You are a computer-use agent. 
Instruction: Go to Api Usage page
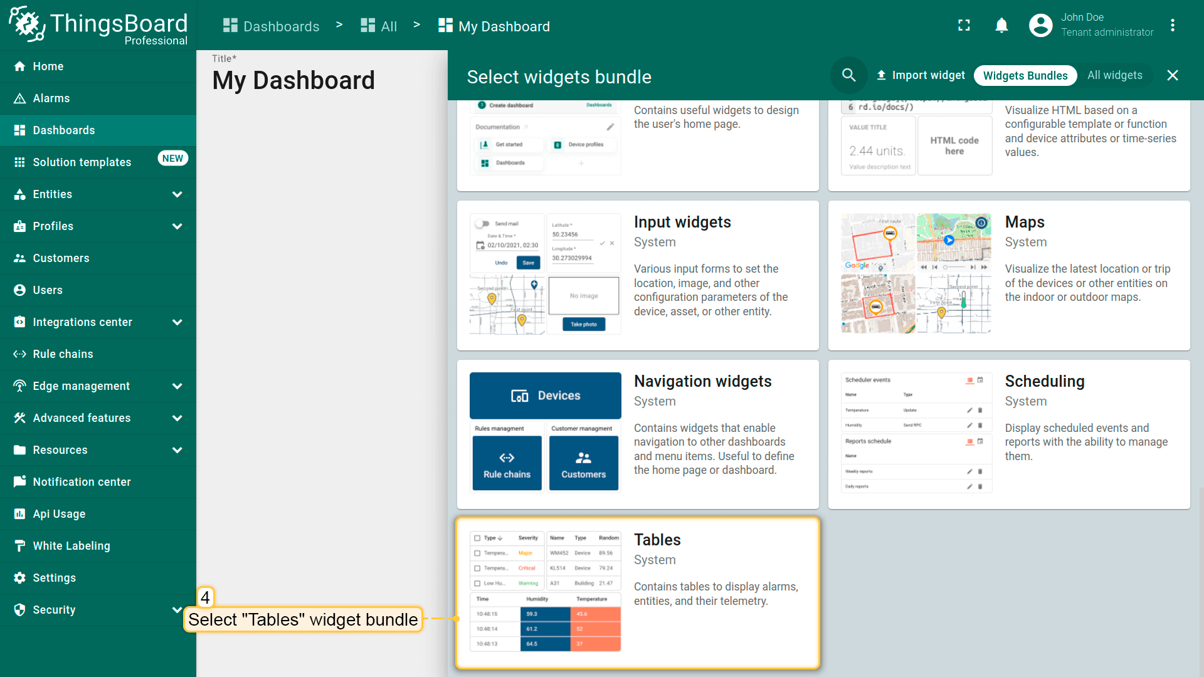59,514
